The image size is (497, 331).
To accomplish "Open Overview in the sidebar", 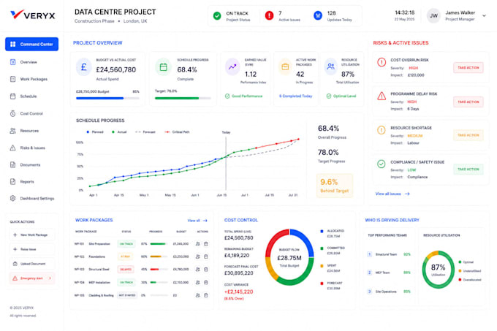I will 29,62.
